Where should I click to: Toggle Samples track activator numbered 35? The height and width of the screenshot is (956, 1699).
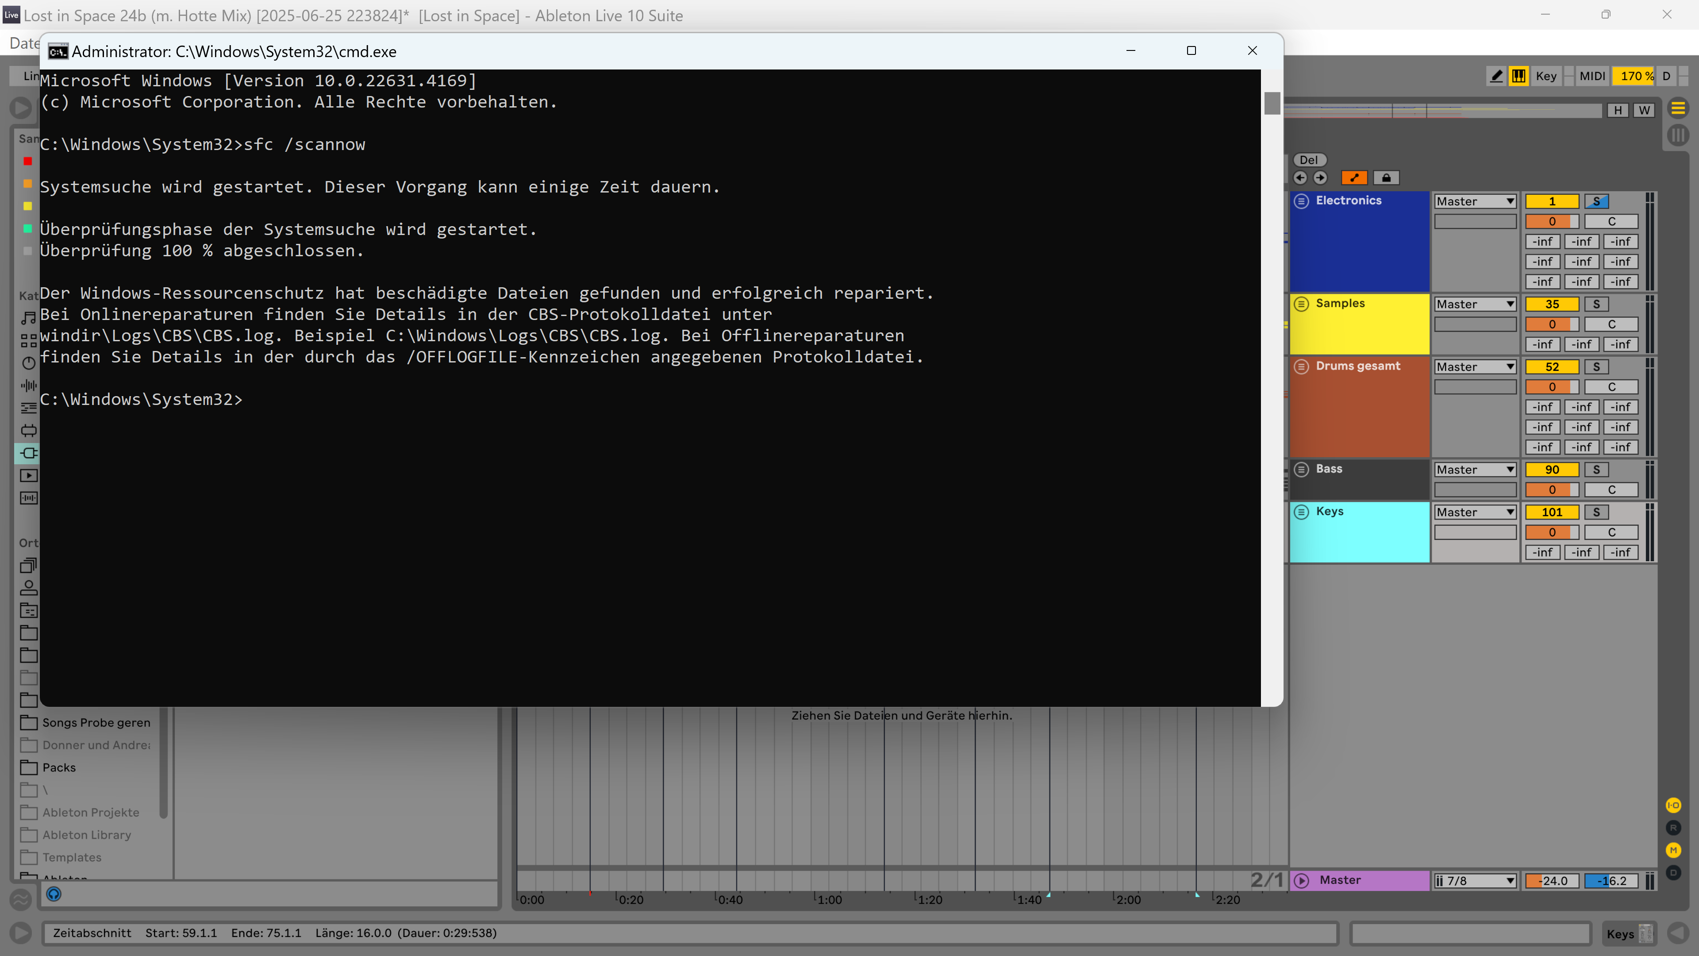[x=1552, y=304]
